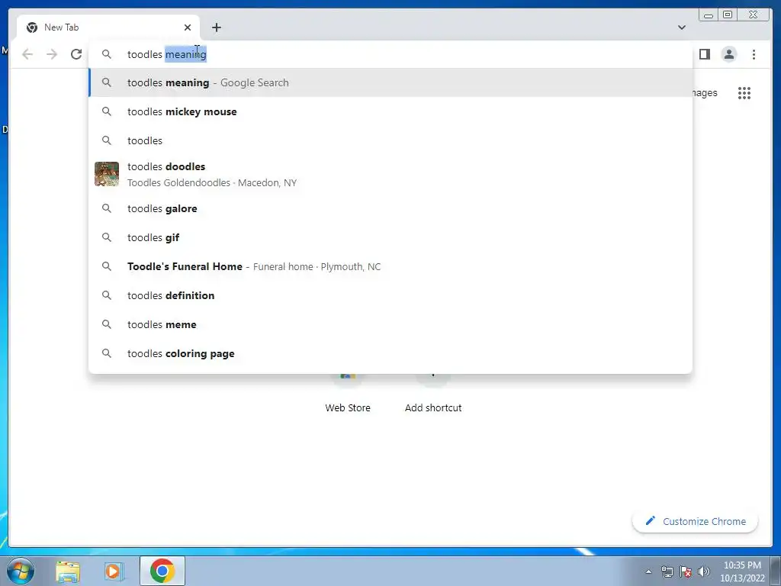
Task: Click the Chrome taskbar icon
Action: point(162,571)
